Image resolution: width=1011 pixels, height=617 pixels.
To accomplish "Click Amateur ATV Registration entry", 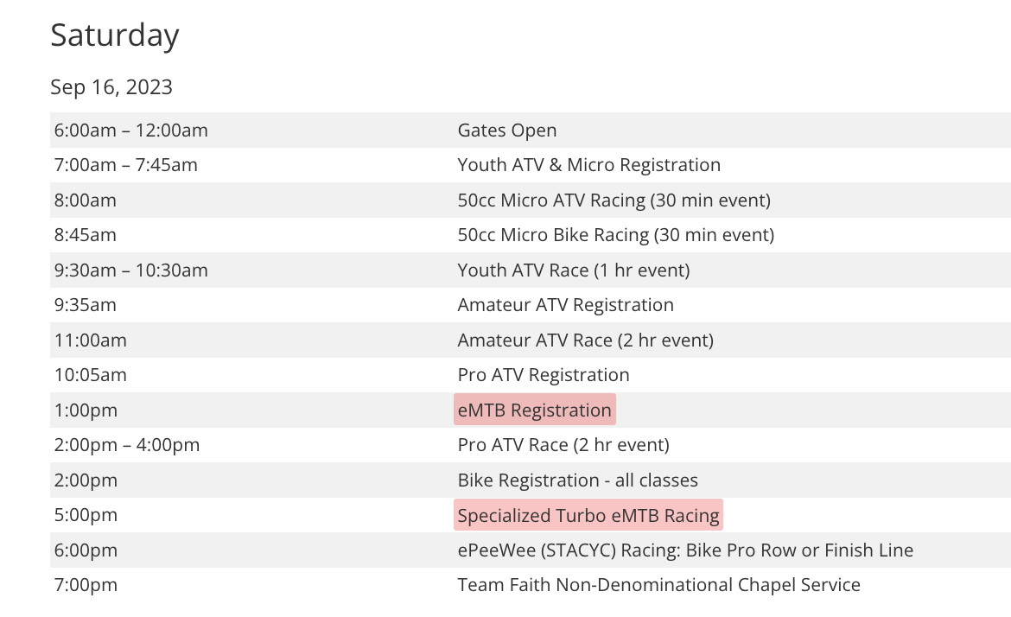I will click(x=565, y=305).
